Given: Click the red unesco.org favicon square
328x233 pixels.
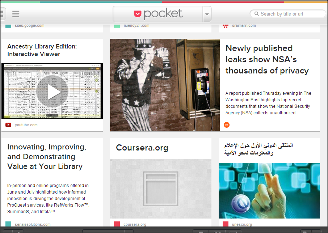Looking at the screenshot, I should pyautogui.click(x=226, y=224).
